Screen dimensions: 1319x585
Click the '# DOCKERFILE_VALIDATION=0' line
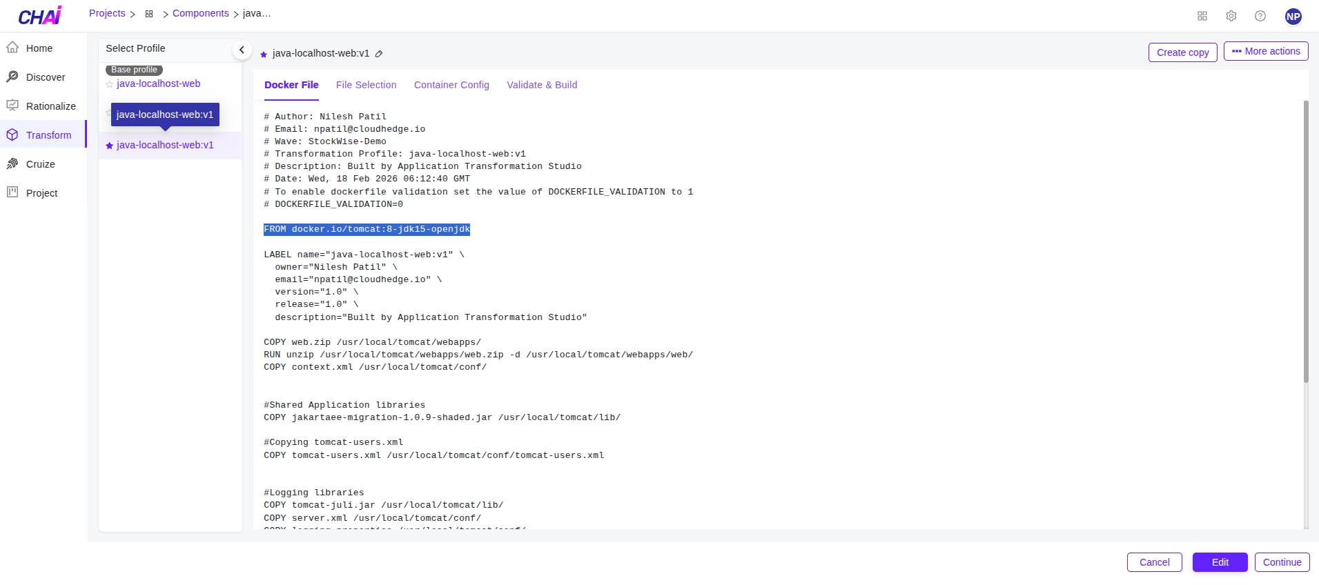click(x=333, y=204)
